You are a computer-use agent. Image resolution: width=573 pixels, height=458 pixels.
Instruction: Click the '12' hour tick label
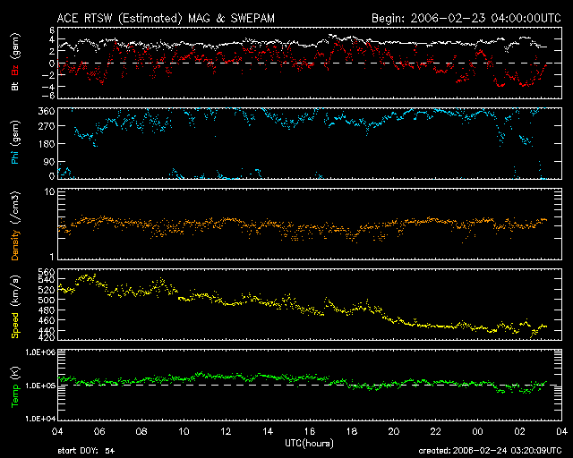[x=226, y=431]
